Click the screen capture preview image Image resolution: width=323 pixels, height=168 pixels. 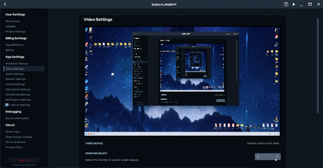[182, 81]
